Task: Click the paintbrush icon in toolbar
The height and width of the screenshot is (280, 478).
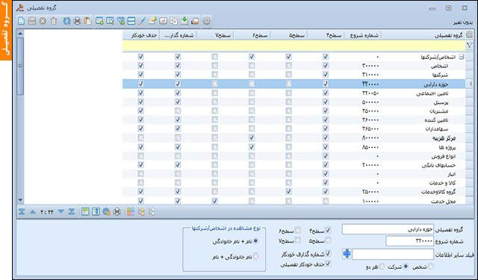Action: (142, 21)
